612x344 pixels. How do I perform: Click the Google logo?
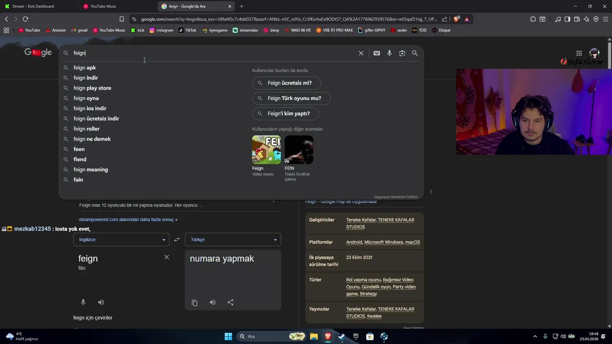(x=38, y=53)
